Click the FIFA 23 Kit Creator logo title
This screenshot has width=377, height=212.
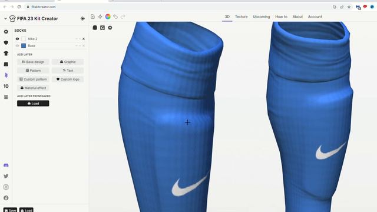coord(34,18)
